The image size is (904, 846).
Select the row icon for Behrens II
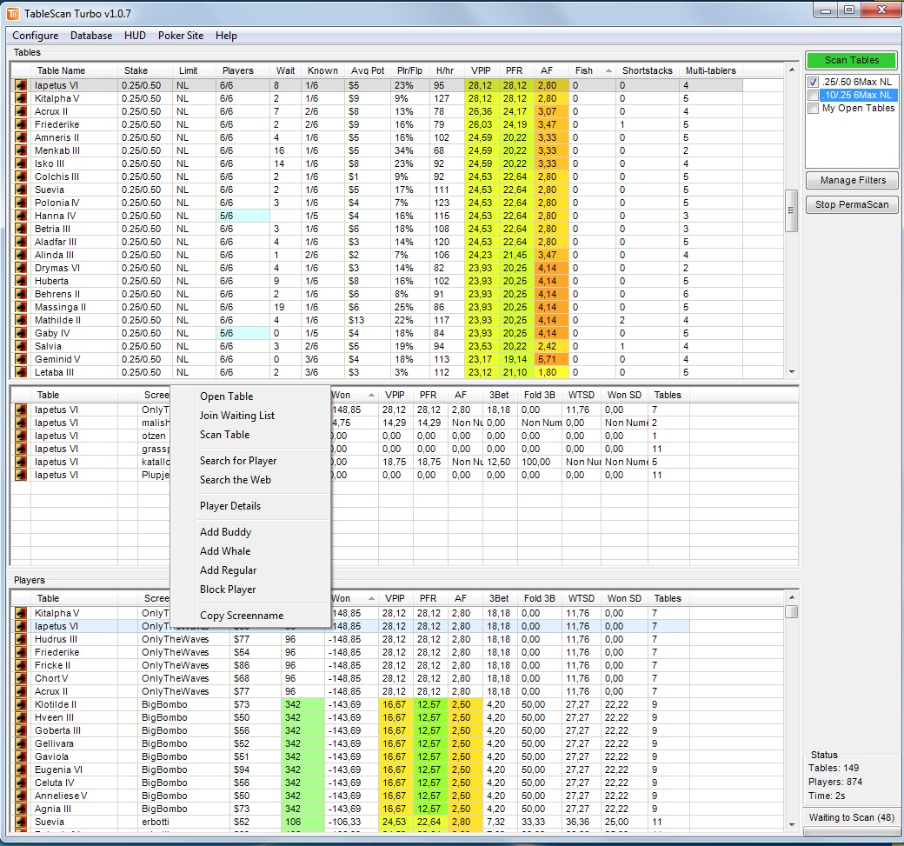tap(22, 294)
